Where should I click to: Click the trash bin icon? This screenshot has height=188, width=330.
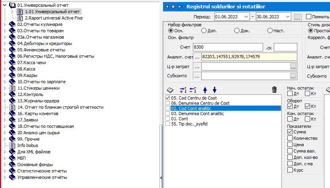pyautogui.click(x=274, y=90)
